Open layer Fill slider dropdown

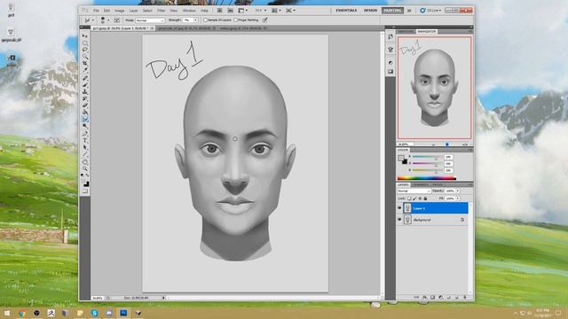click(458, 198)
